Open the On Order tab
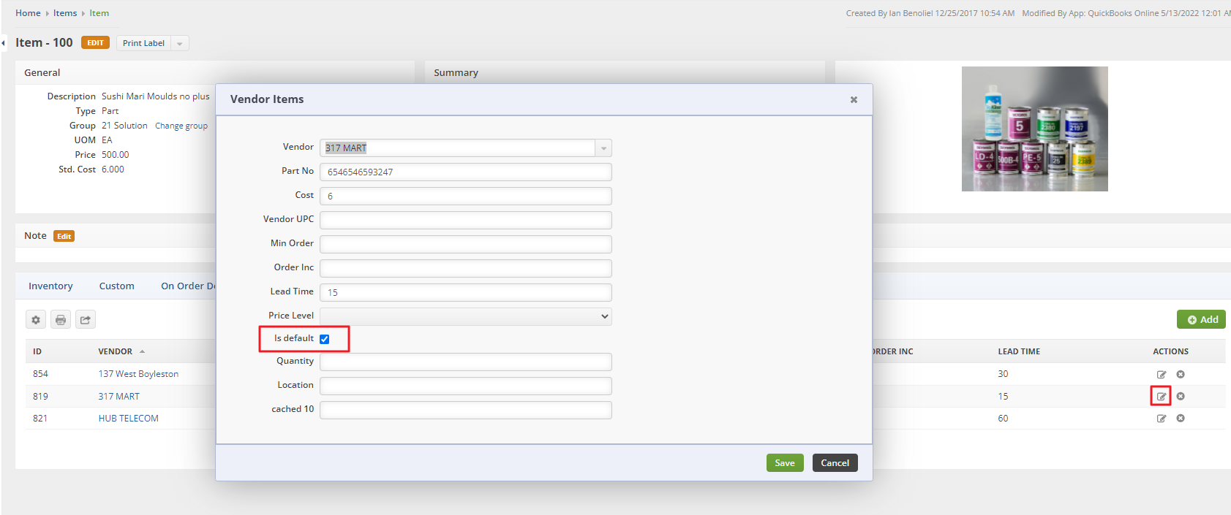The image size is (1231, 515). tap(188, 286)
